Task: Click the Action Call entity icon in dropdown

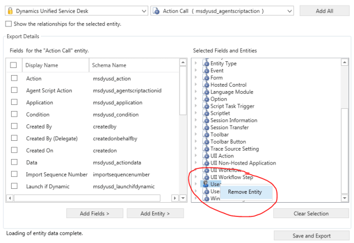Action: [x=156, y=11]
